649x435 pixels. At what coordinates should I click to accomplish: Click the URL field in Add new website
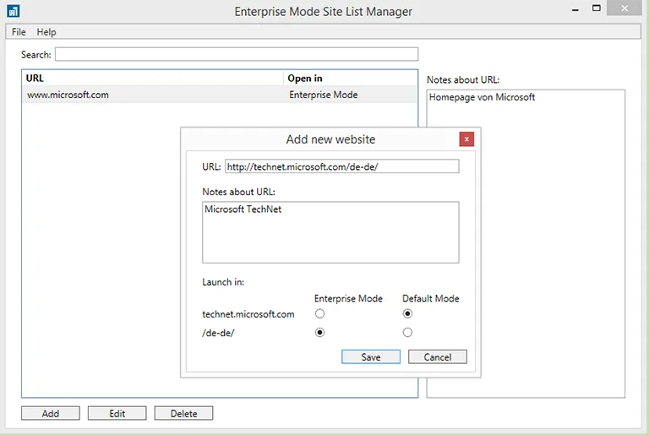[342, 166]
